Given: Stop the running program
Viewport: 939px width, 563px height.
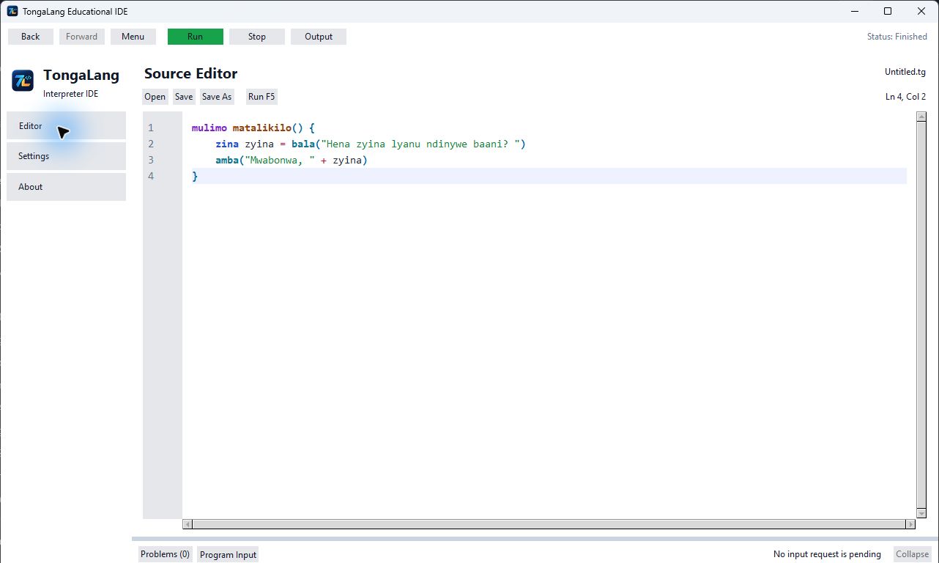Looking at the screenshot, I should pyautogui.click(x=257, y=37).
